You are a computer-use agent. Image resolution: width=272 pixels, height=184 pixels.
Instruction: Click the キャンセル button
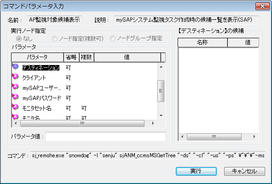(244, 171)
